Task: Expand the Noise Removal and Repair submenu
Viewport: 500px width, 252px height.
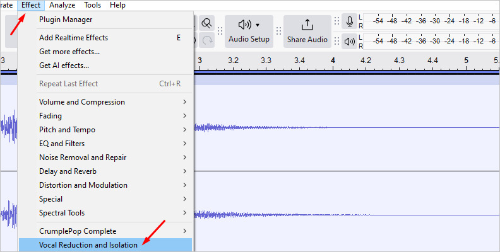Action: click(105, 157)
